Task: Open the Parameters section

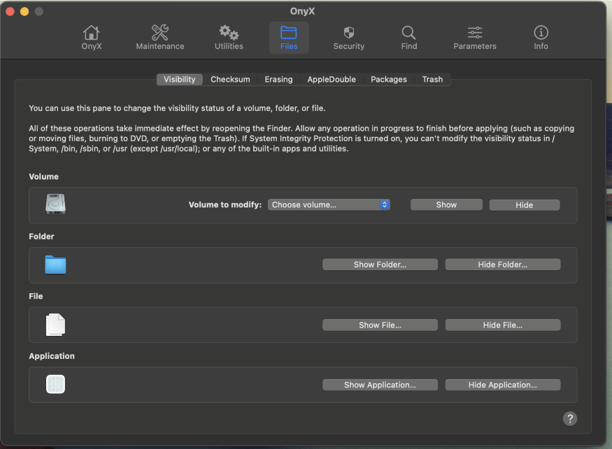Action: (x=474, y=38)
